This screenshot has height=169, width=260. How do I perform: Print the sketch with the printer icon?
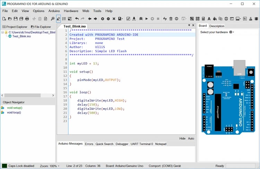(27, 19)
